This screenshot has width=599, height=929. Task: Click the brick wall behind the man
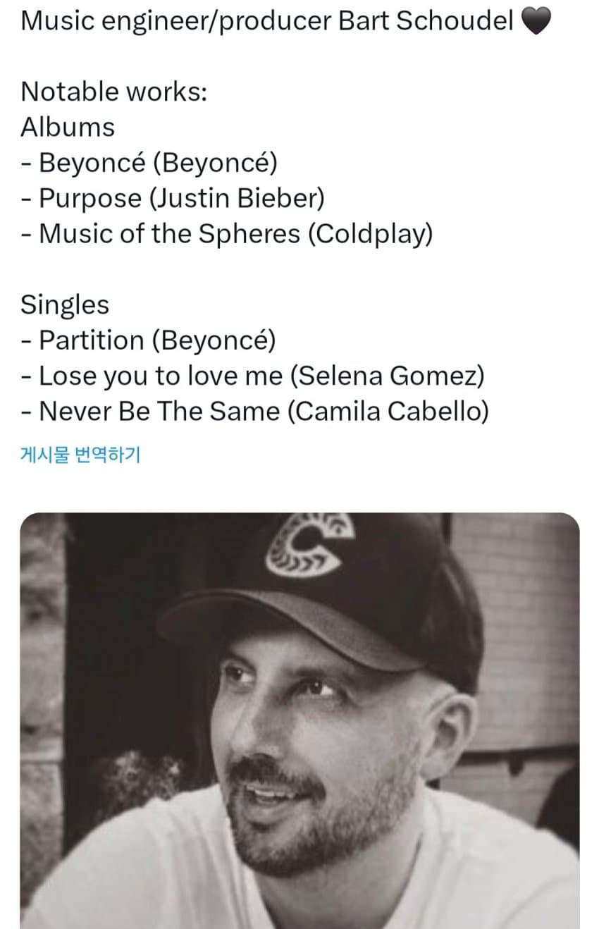529,620
